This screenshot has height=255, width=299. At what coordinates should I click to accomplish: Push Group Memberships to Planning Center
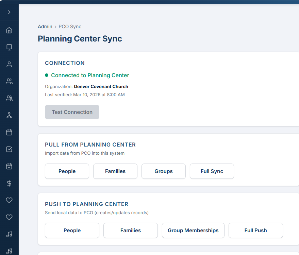pos(193,230)
